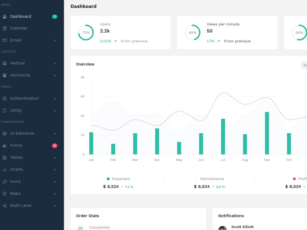
Task: Click the Email envelope icon
Action: [5, 40]
